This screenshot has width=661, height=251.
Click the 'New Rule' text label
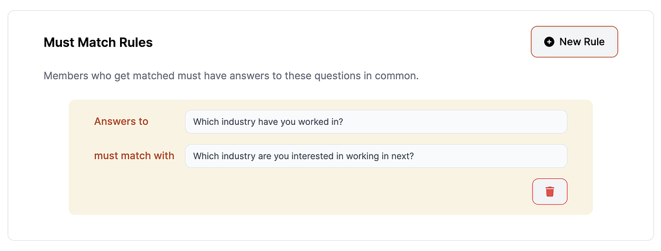click(x=582, y=42)
